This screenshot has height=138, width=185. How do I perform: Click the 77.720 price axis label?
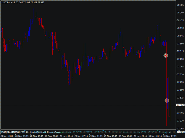[180, 74]
